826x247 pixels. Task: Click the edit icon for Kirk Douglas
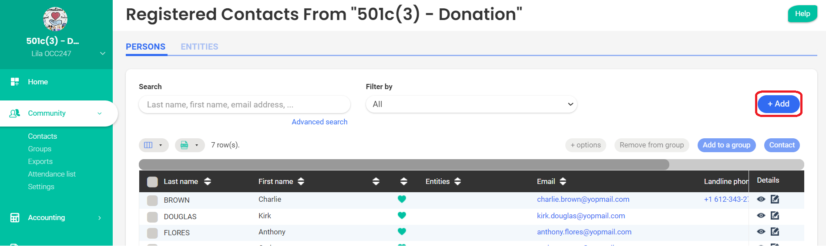pos(775,216)
